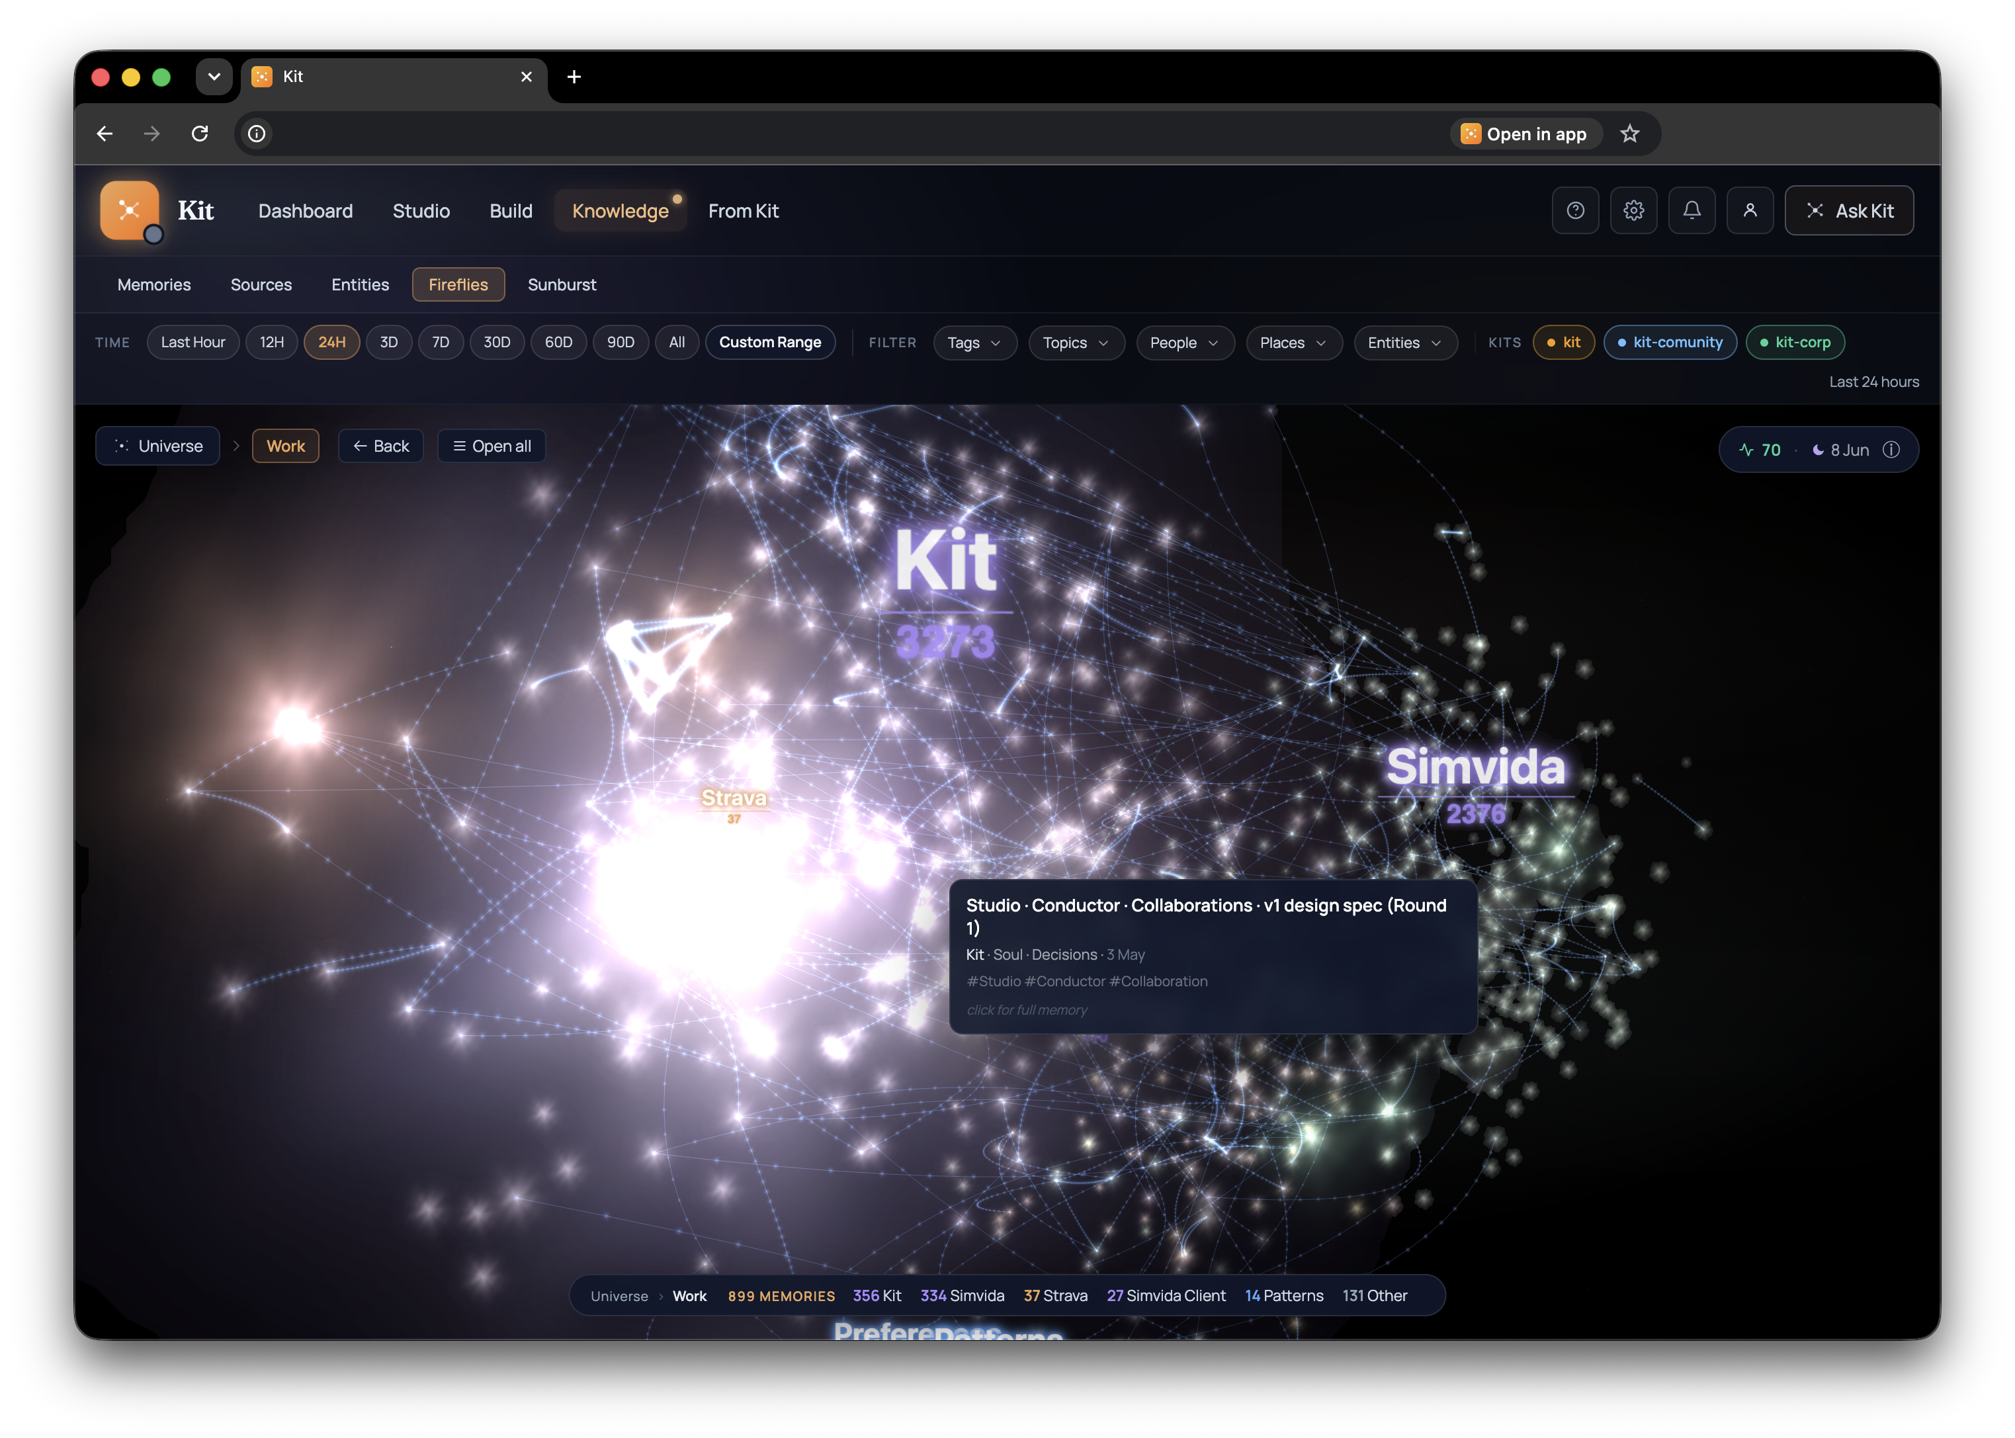Click the browser back arrow
The height and width of the screenshot is (1438, 2015).
click(x=105, y=134)
